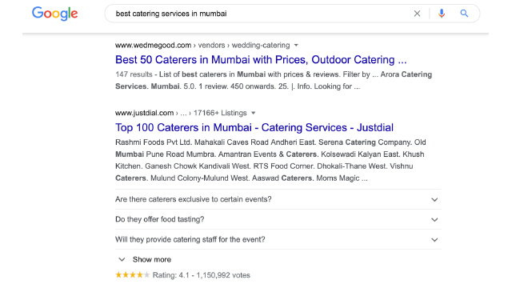
Task: Clear the search query with the X icon
Action: (417, 14)
